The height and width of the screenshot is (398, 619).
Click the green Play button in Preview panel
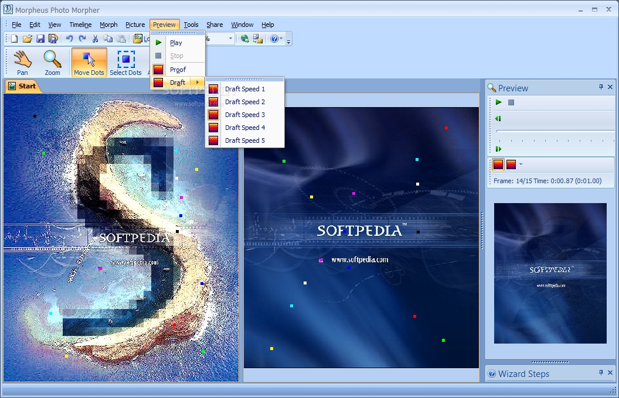[499, 102]
